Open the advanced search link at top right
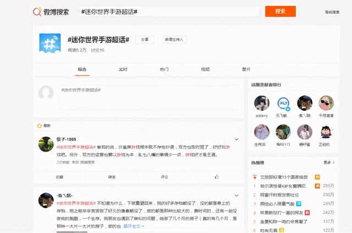The height and width of the screenshot is (233, 352). click(332, 12)
